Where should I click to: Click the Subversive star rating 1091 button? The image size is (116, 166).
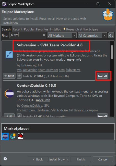(9, 76)
